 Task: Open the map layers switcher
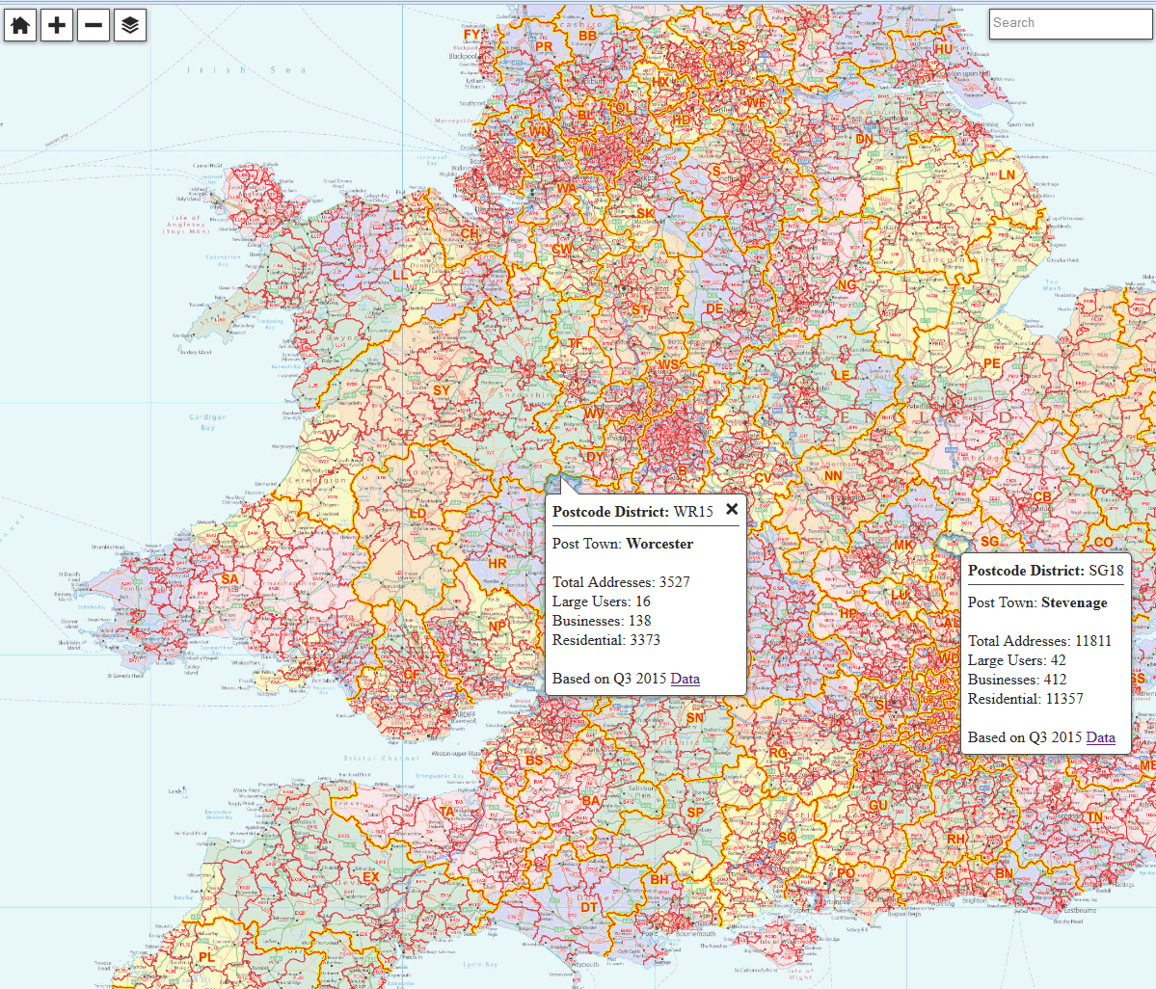point(130,25)
